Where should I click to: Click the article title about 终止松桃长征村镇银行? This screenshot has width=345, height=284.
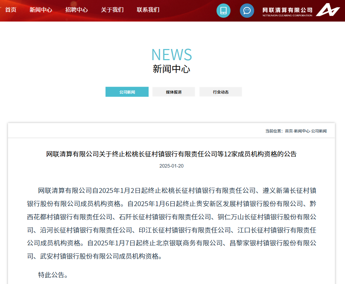point(171,154)
